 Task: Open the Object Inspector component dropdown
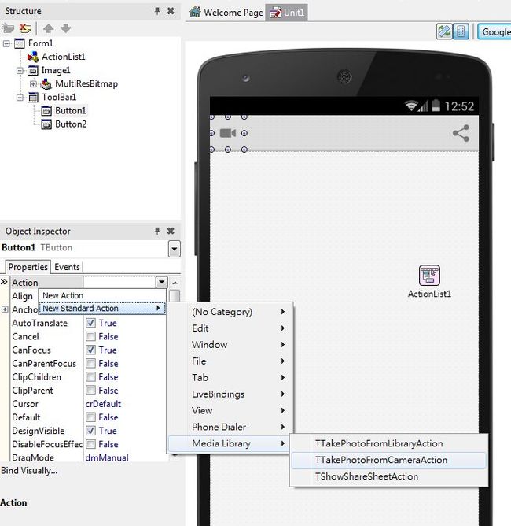coord(174,249)
